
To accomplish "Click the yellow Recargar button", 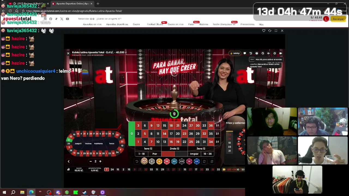I will [338, 19].
